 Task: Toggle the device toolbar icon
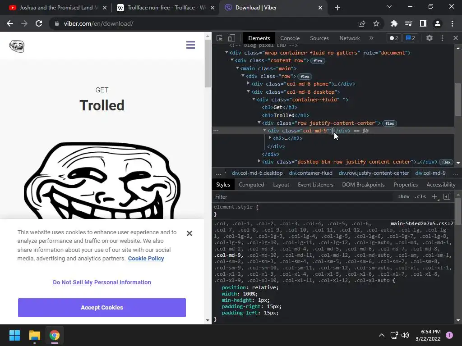(231, 38)
